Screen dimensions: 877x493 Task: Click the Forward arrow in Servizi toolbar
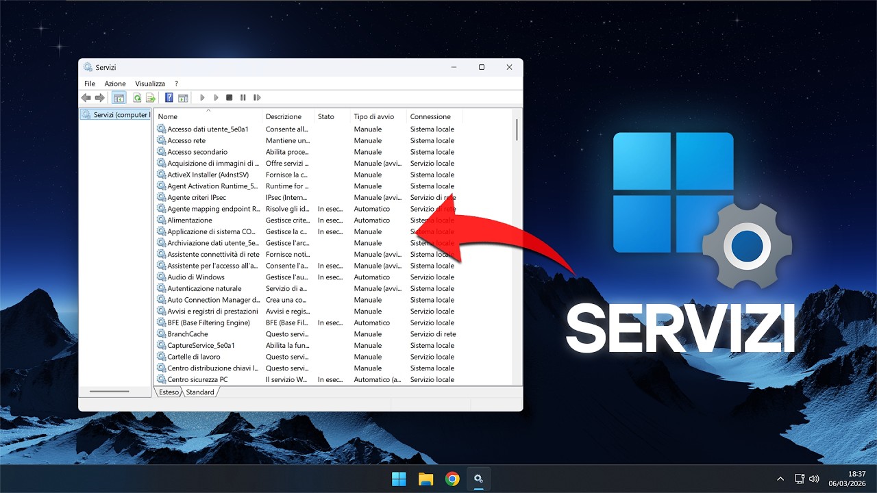pos(100,98)
